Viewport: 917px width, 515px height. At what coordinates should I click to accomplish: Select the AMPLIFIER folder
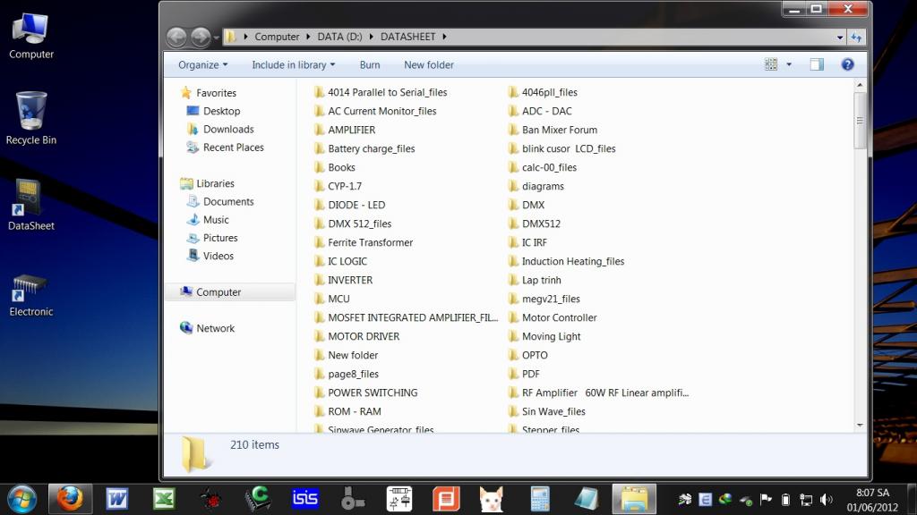tap(351, 130)
